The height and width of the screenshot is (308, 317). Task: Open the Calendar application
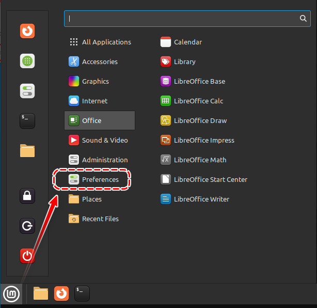[x=187, y=42]
